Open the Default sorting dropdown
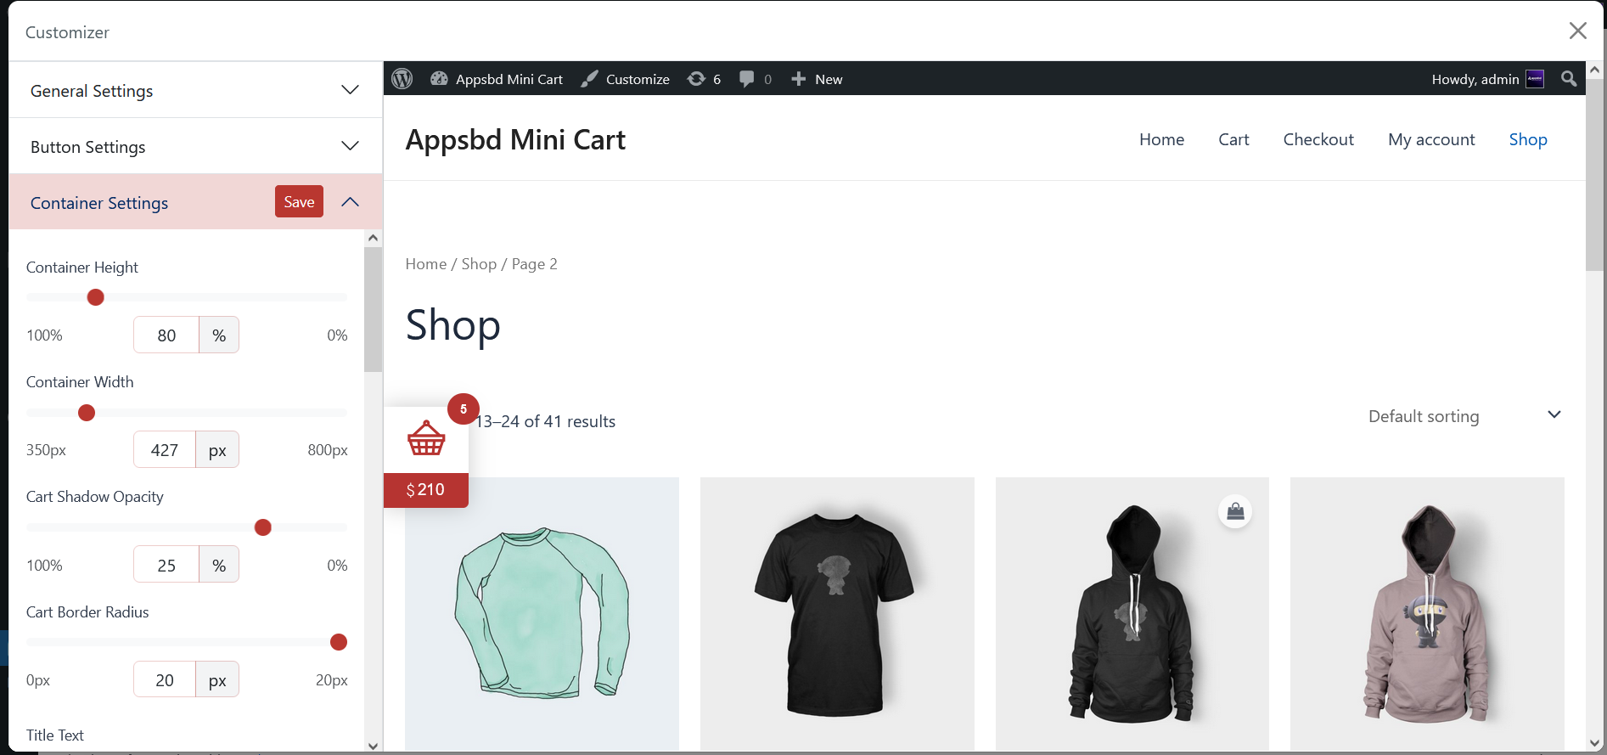This screenshot has width=1607, height=755. (x=1465, y=416)
